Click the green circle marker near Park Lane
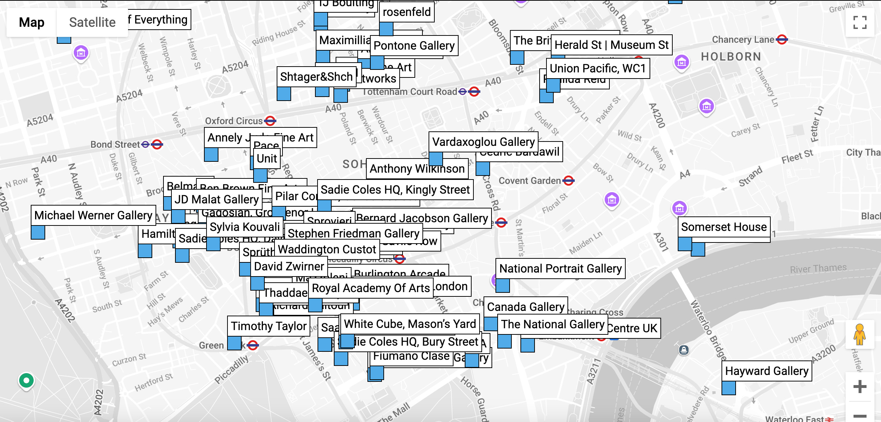This screenshot has width=881, height=422. pos(26,381)
